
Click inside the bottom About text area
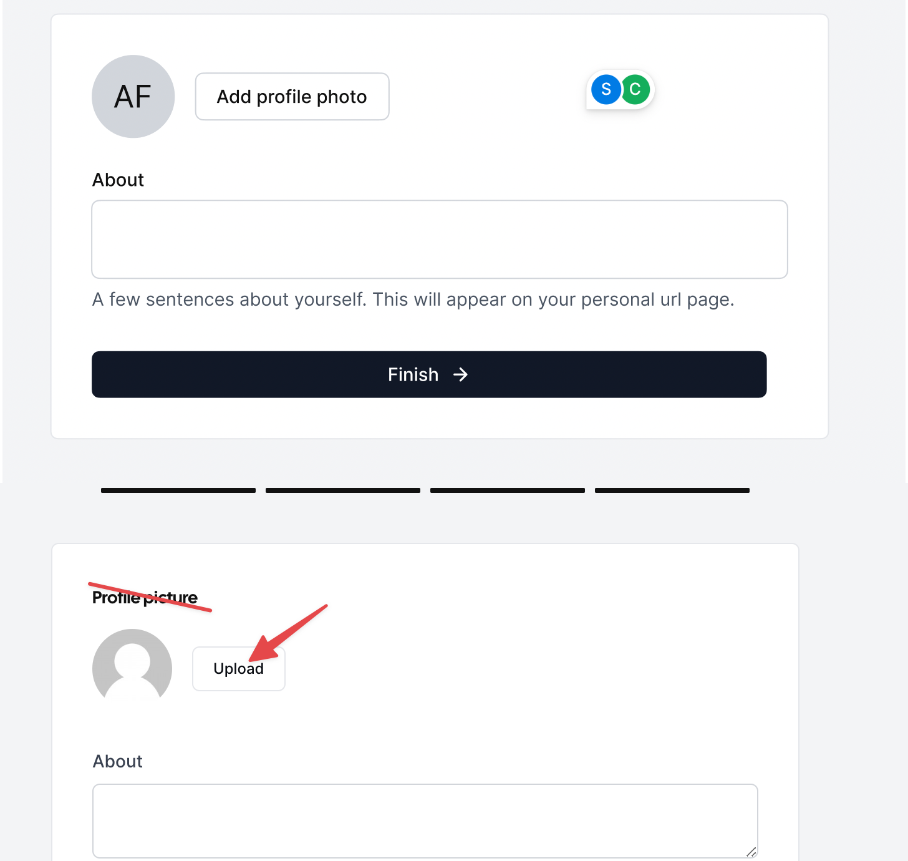(x=425, y=820)
